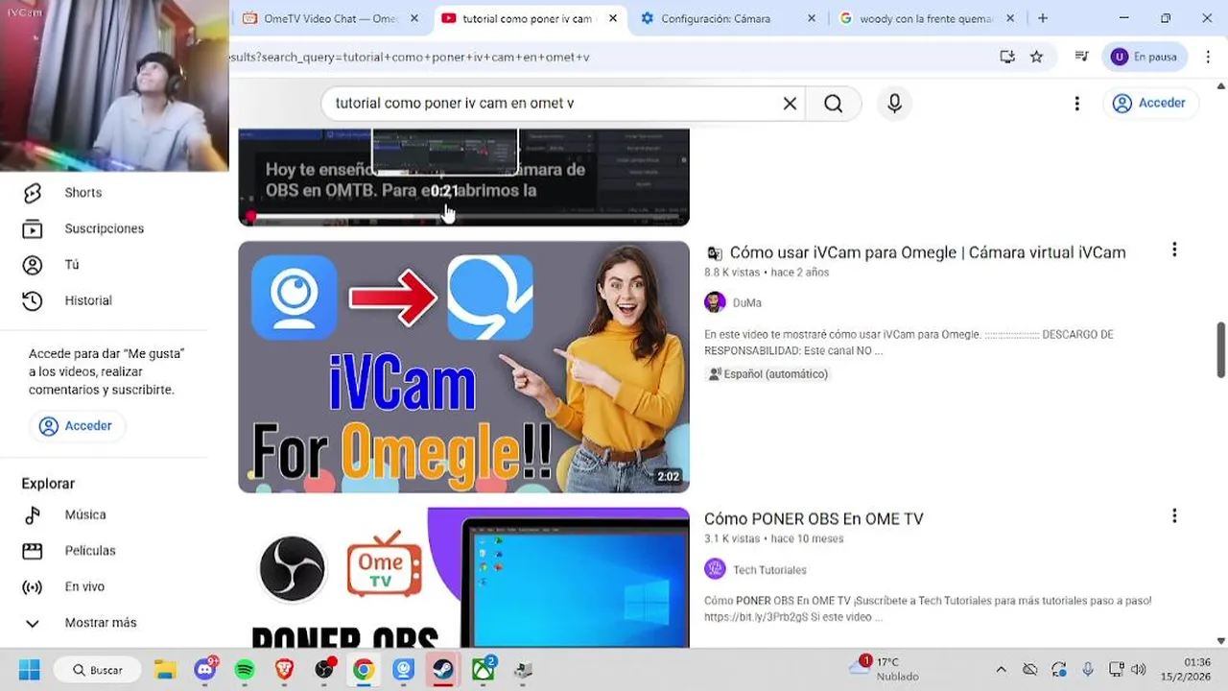Bookmark this page with star icon
Viewport: 1228px width, 691px height.
pyautogui.click(x=1036, y=57)
